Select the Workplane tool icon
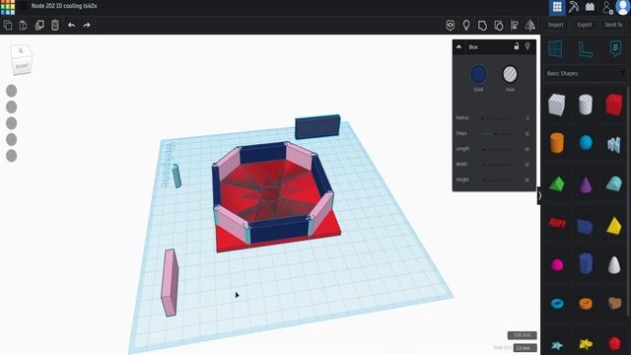The image size is (631, 355). (x=555, y=48)
